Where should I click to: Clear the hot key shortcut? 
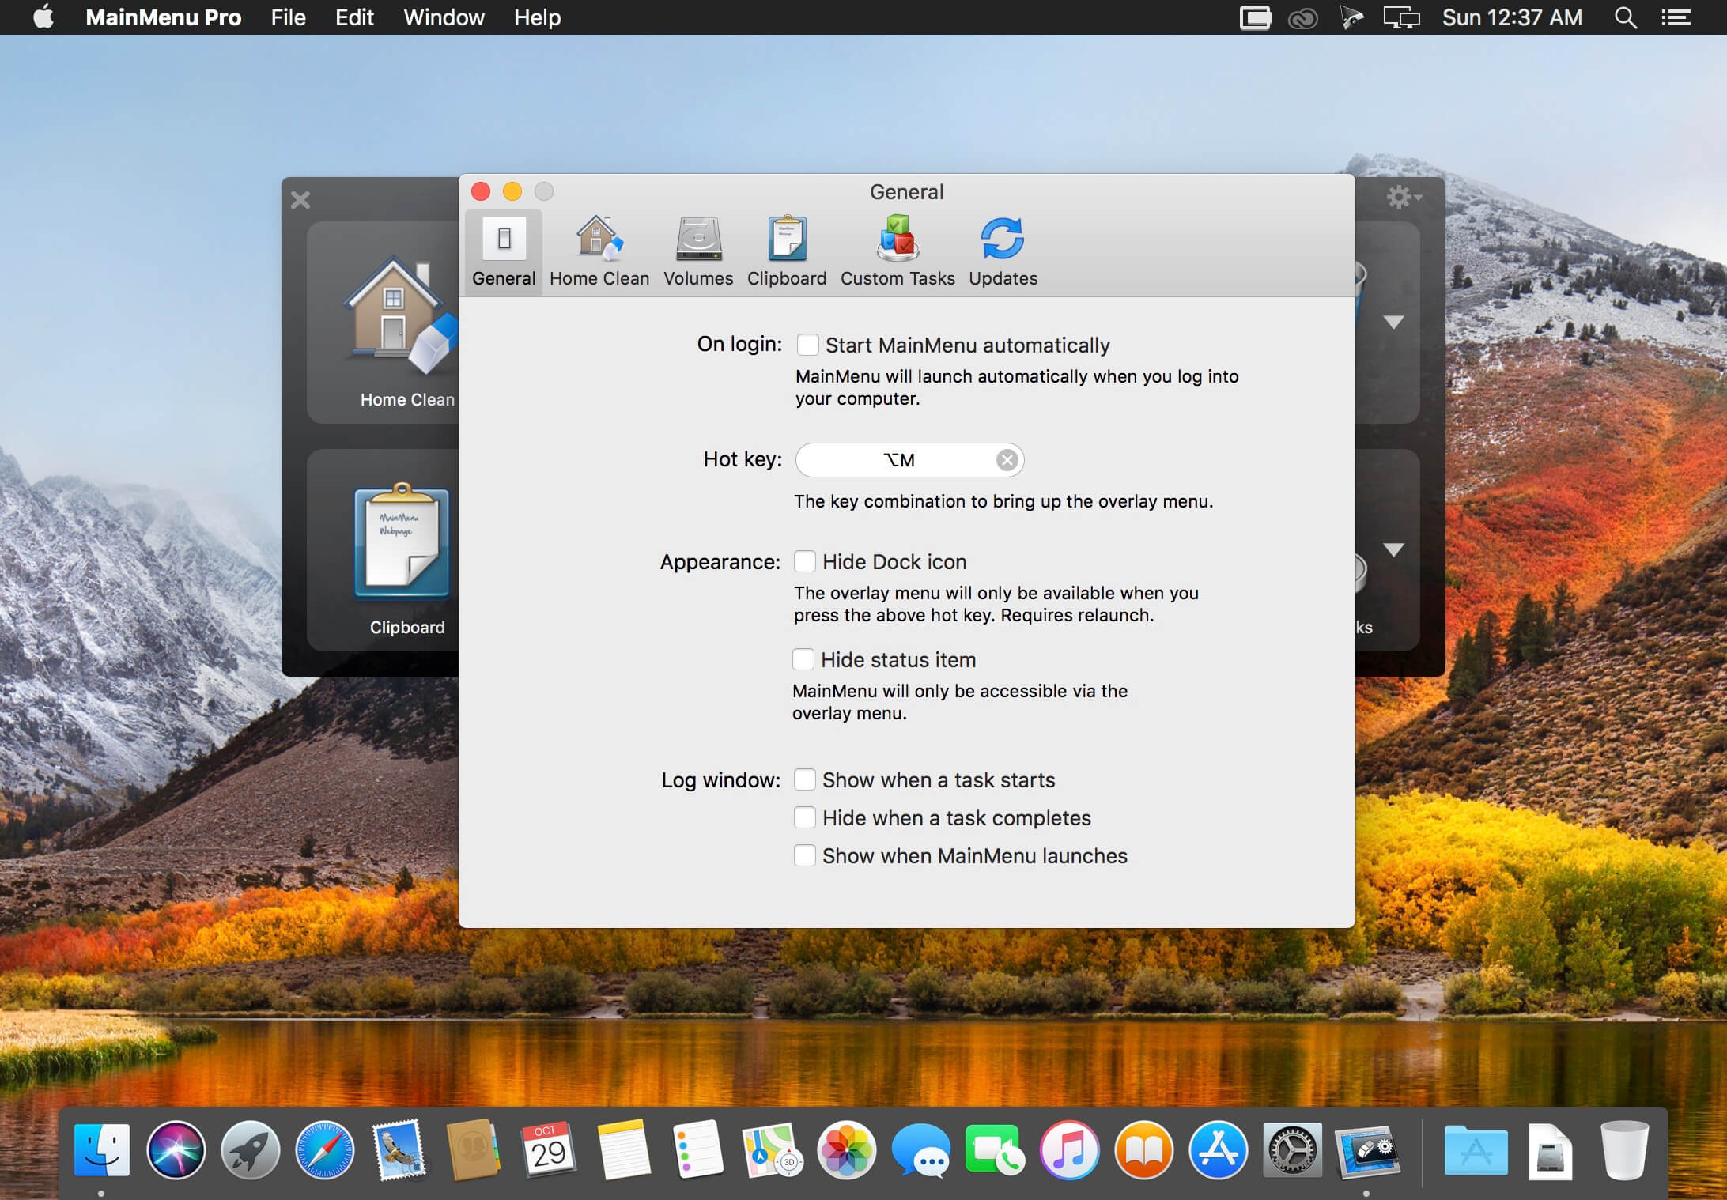pyautogui.click(x=1007, y=460)
